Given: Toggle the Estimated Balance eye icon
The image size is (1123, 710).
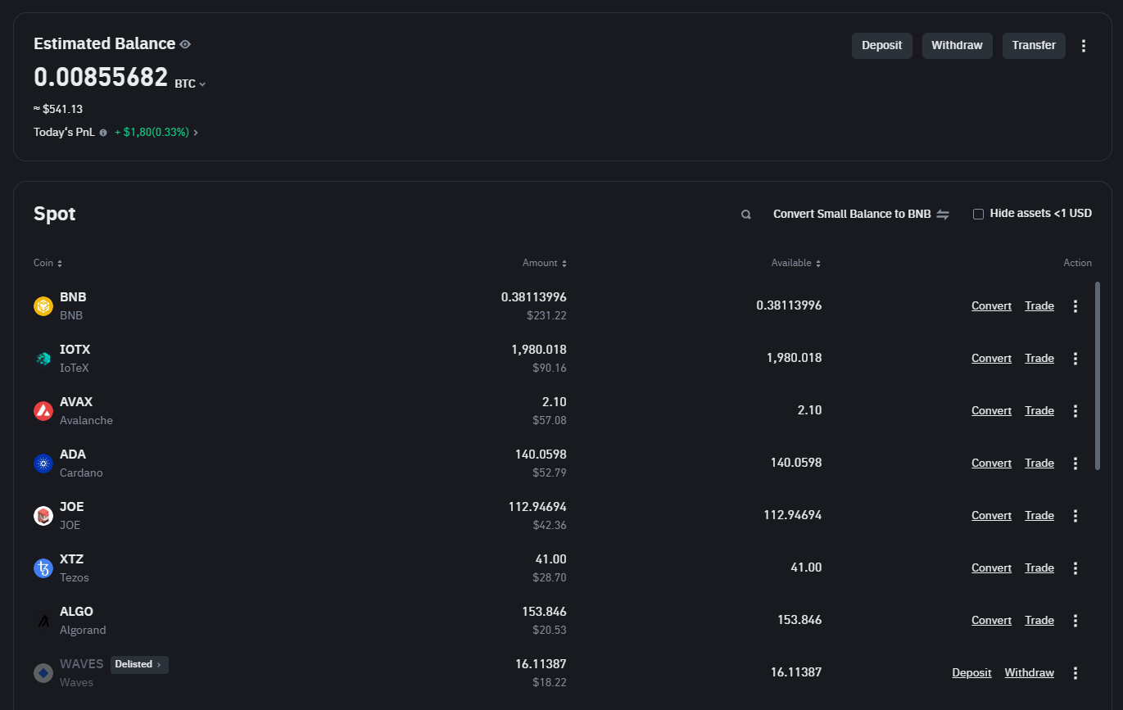Looking at the screenshot, I should click(185, 44).
